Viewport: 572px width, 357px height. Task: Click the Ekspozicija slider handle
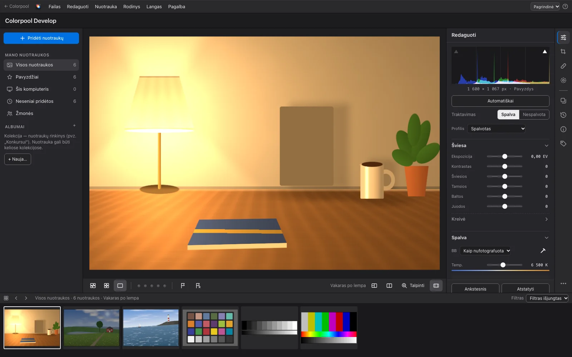504,156
